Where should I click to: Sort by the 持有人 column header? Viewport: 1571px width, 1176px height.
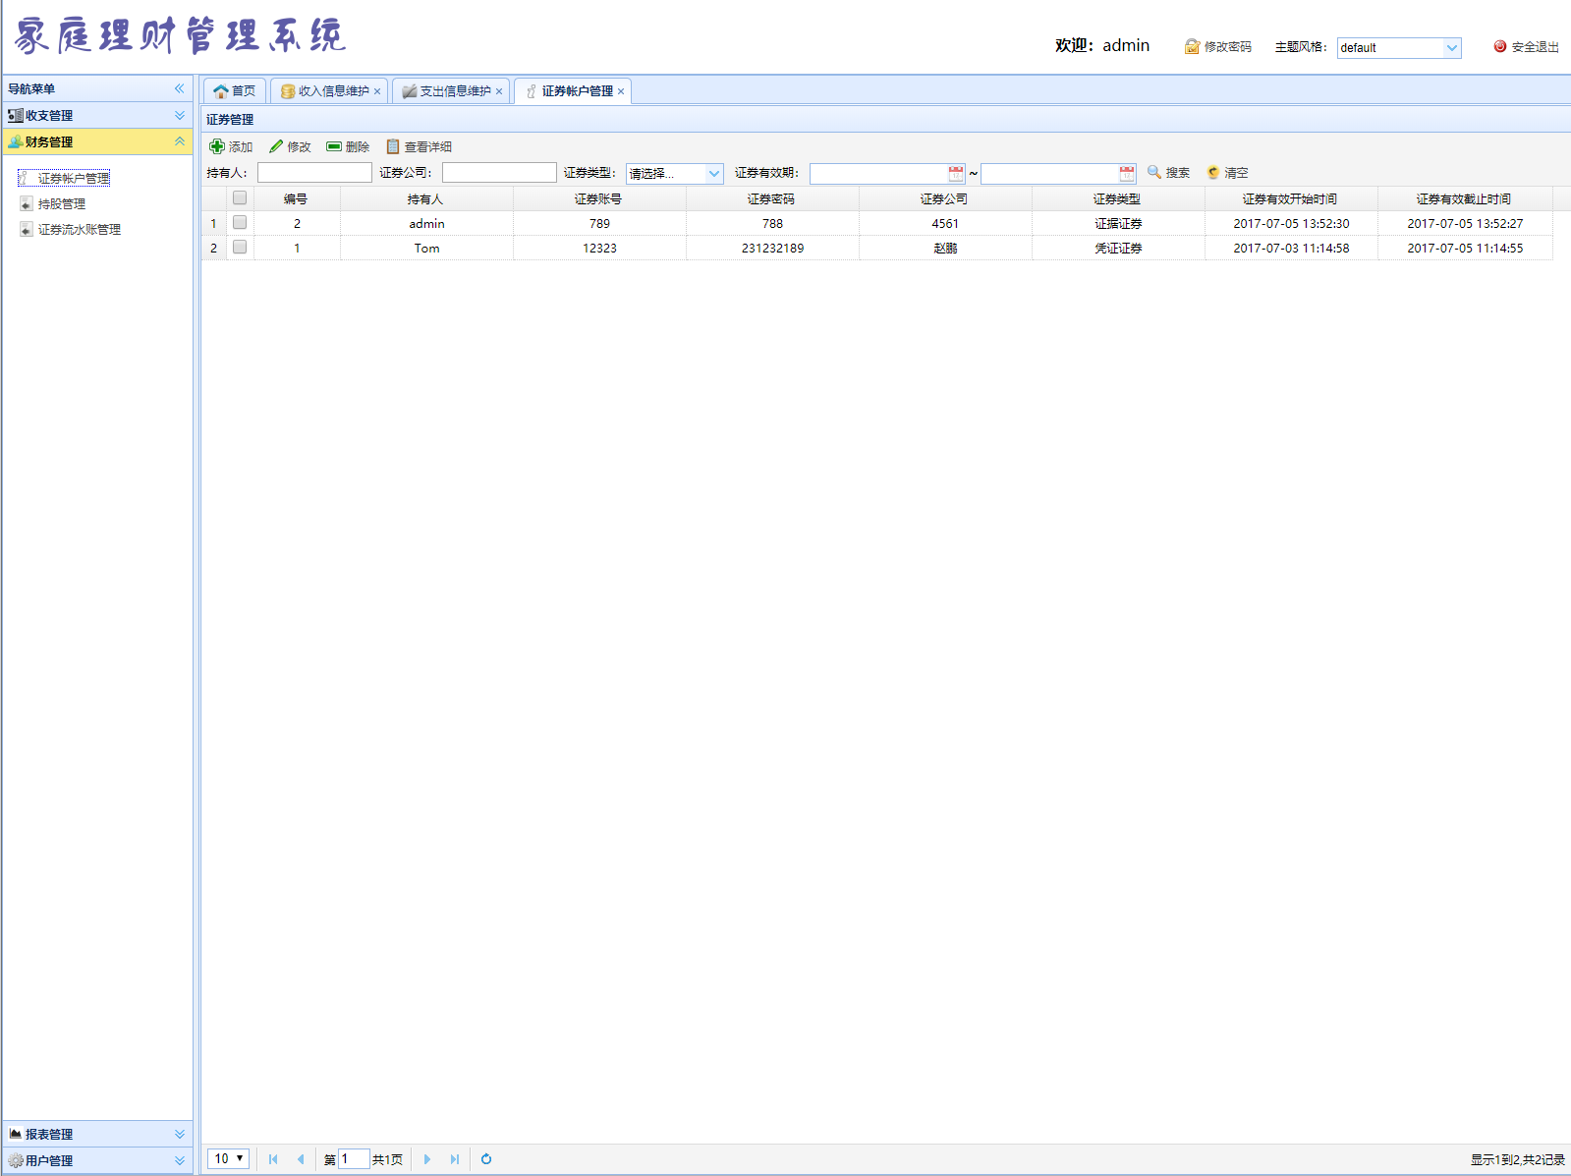426,198
